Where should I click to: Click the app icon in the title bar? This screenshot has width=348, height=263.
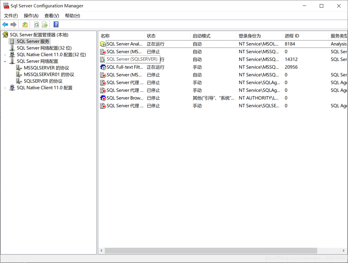pyautogui.click(x=6, y=6)
